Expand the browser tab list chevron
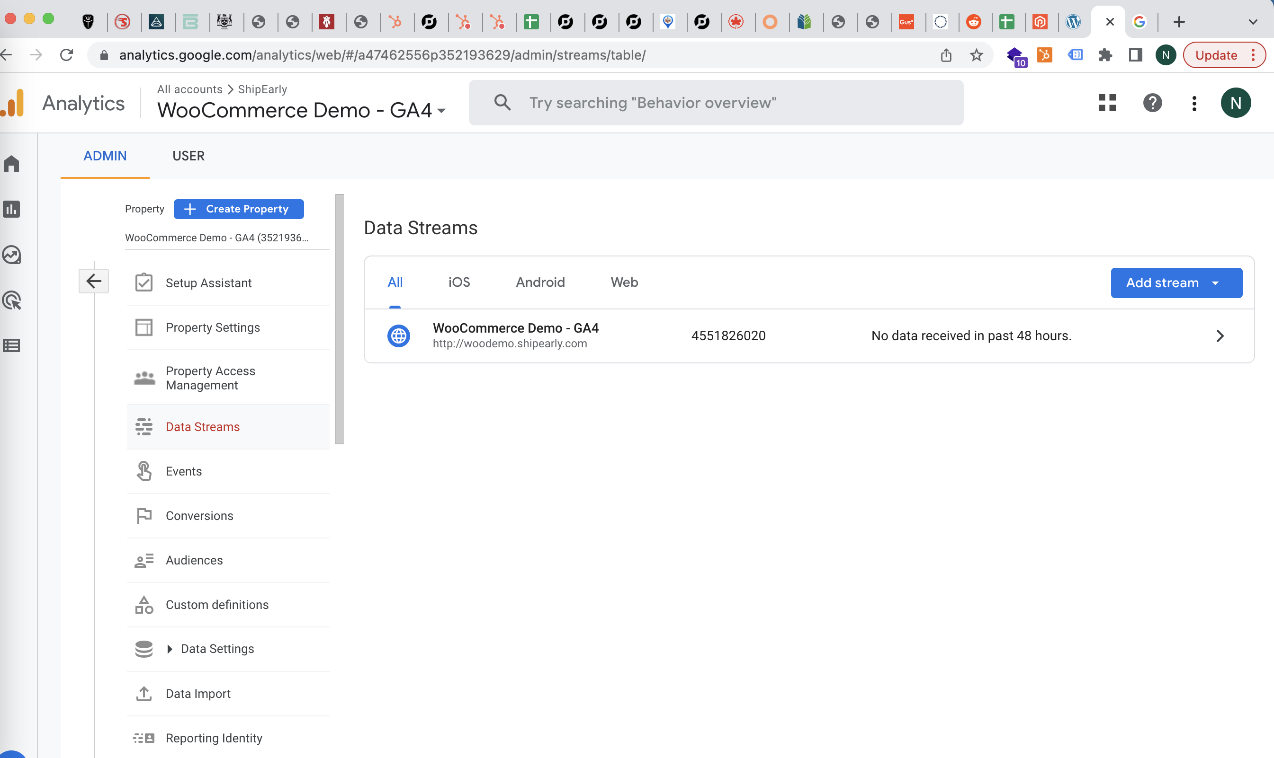The height and width of the screenshot is (758, 1274). [1253, 21]
